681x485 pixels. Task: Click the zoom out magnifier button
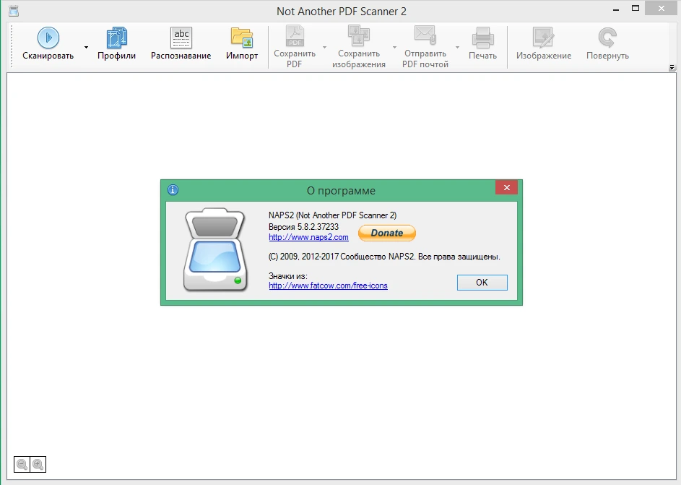click(x=22, y=464)
